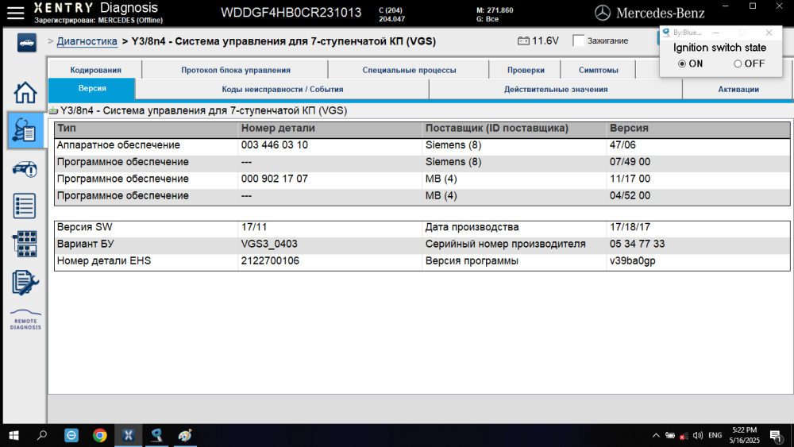
Task: Click the vehicle car icon beside breadcrumb
Action: pos(26,43)
